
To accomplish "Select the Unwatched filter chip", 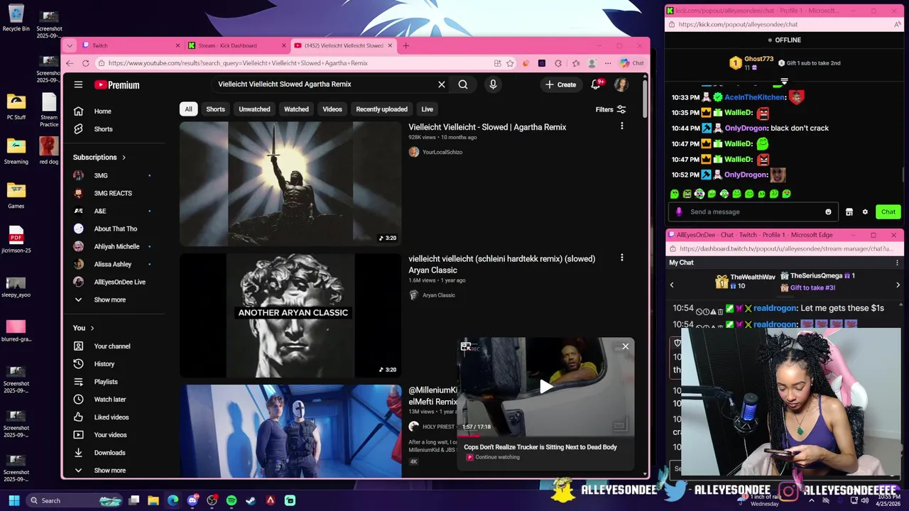I will click(x=254, y=109).
